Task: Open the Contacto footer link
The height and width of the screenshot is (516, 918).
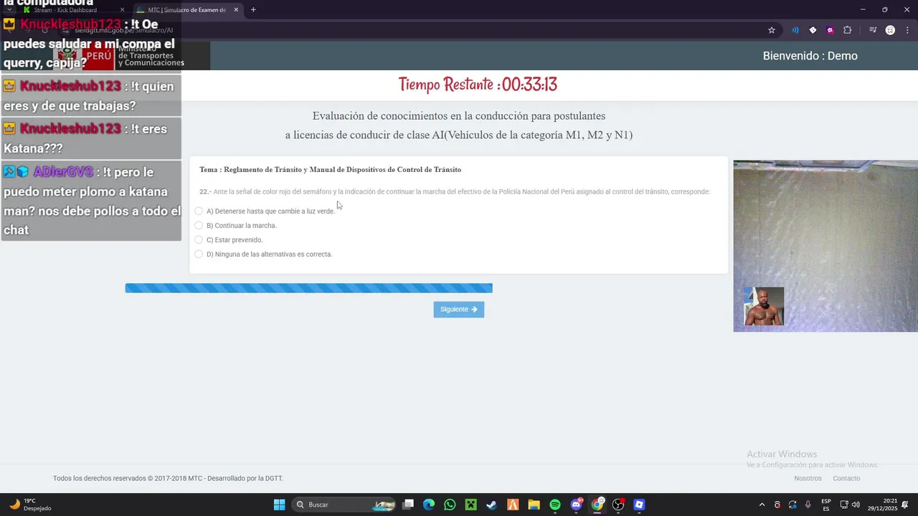Action: 846,479
